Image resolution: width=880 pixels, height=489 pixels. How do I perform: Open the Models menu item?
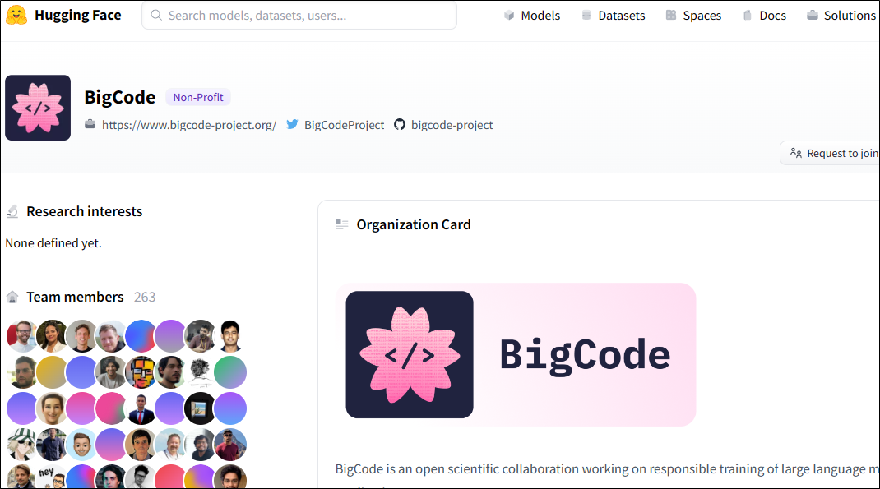pyautogui.click(x=540, y=15)
